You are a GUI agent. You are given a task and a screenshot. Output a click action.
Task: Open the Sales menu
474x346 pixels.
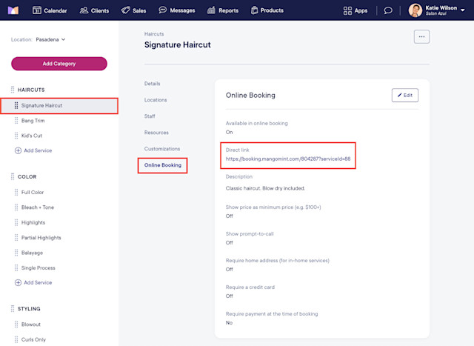[133, 10]
